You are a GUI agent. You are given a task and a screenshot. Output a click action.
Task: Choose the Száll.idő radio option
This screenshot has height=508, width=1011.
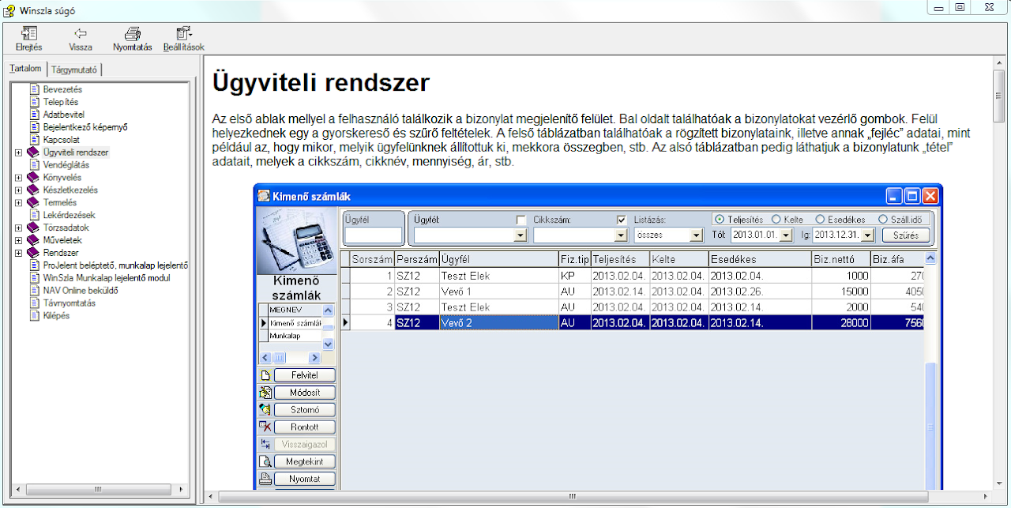tap(883, 220)
